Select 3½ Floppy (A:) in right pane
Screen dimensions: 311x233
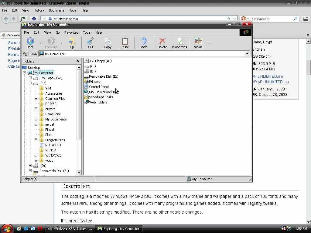tap(98, 61)
